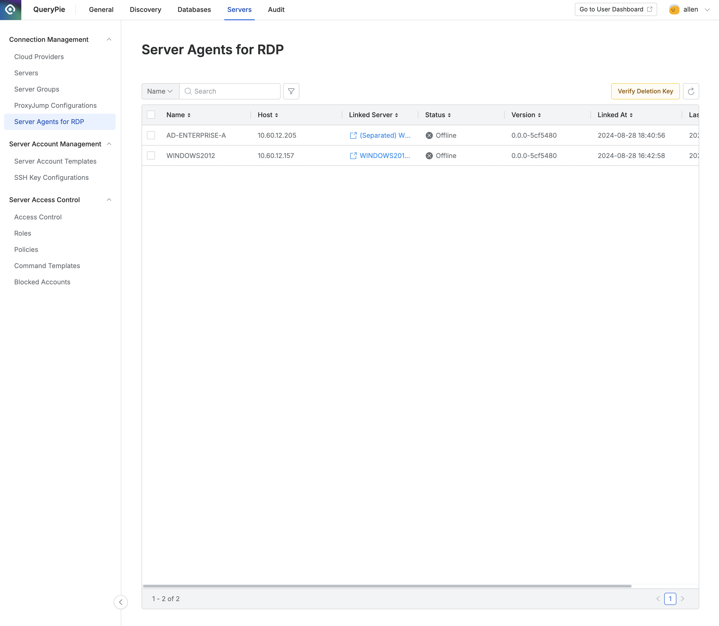Open the Name search-field dropdown
Screen dimensions: 719x626
(x=160, y=91)
